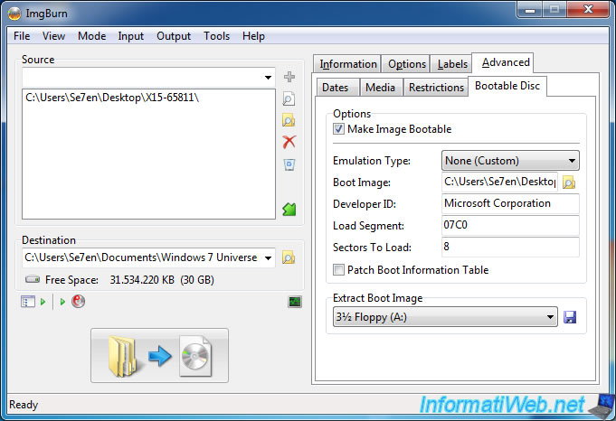The height and width of the screenshot is (421, 616).
Task: Click the Load Segment field
Action: coord(510,225)
